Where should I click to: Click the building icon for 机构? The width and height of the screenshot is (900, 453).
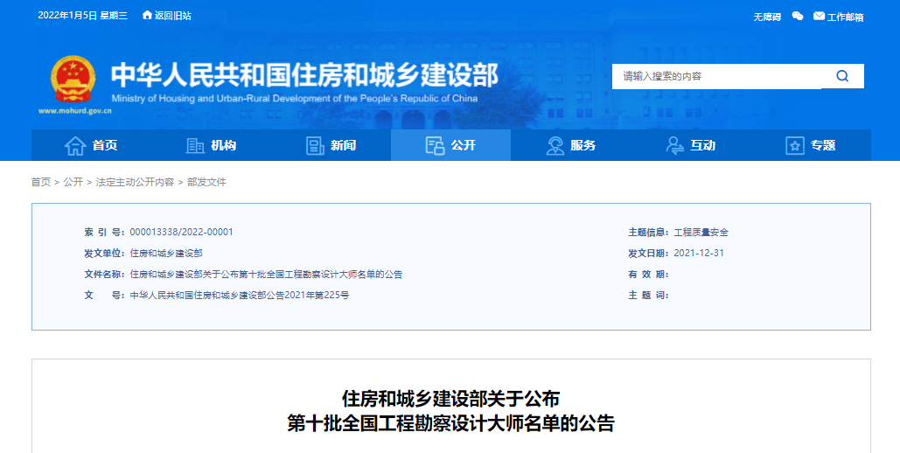(x=195, y=145)
